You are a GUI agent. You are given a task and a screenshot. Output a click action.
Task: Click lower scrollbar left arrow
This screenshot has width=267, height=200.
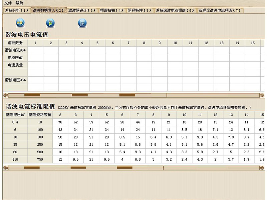(5, 167)
